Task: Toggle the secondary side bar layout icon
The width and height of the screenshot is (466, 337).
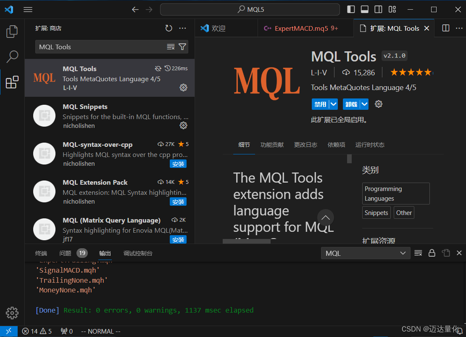Action: click(x=378, y=10)
